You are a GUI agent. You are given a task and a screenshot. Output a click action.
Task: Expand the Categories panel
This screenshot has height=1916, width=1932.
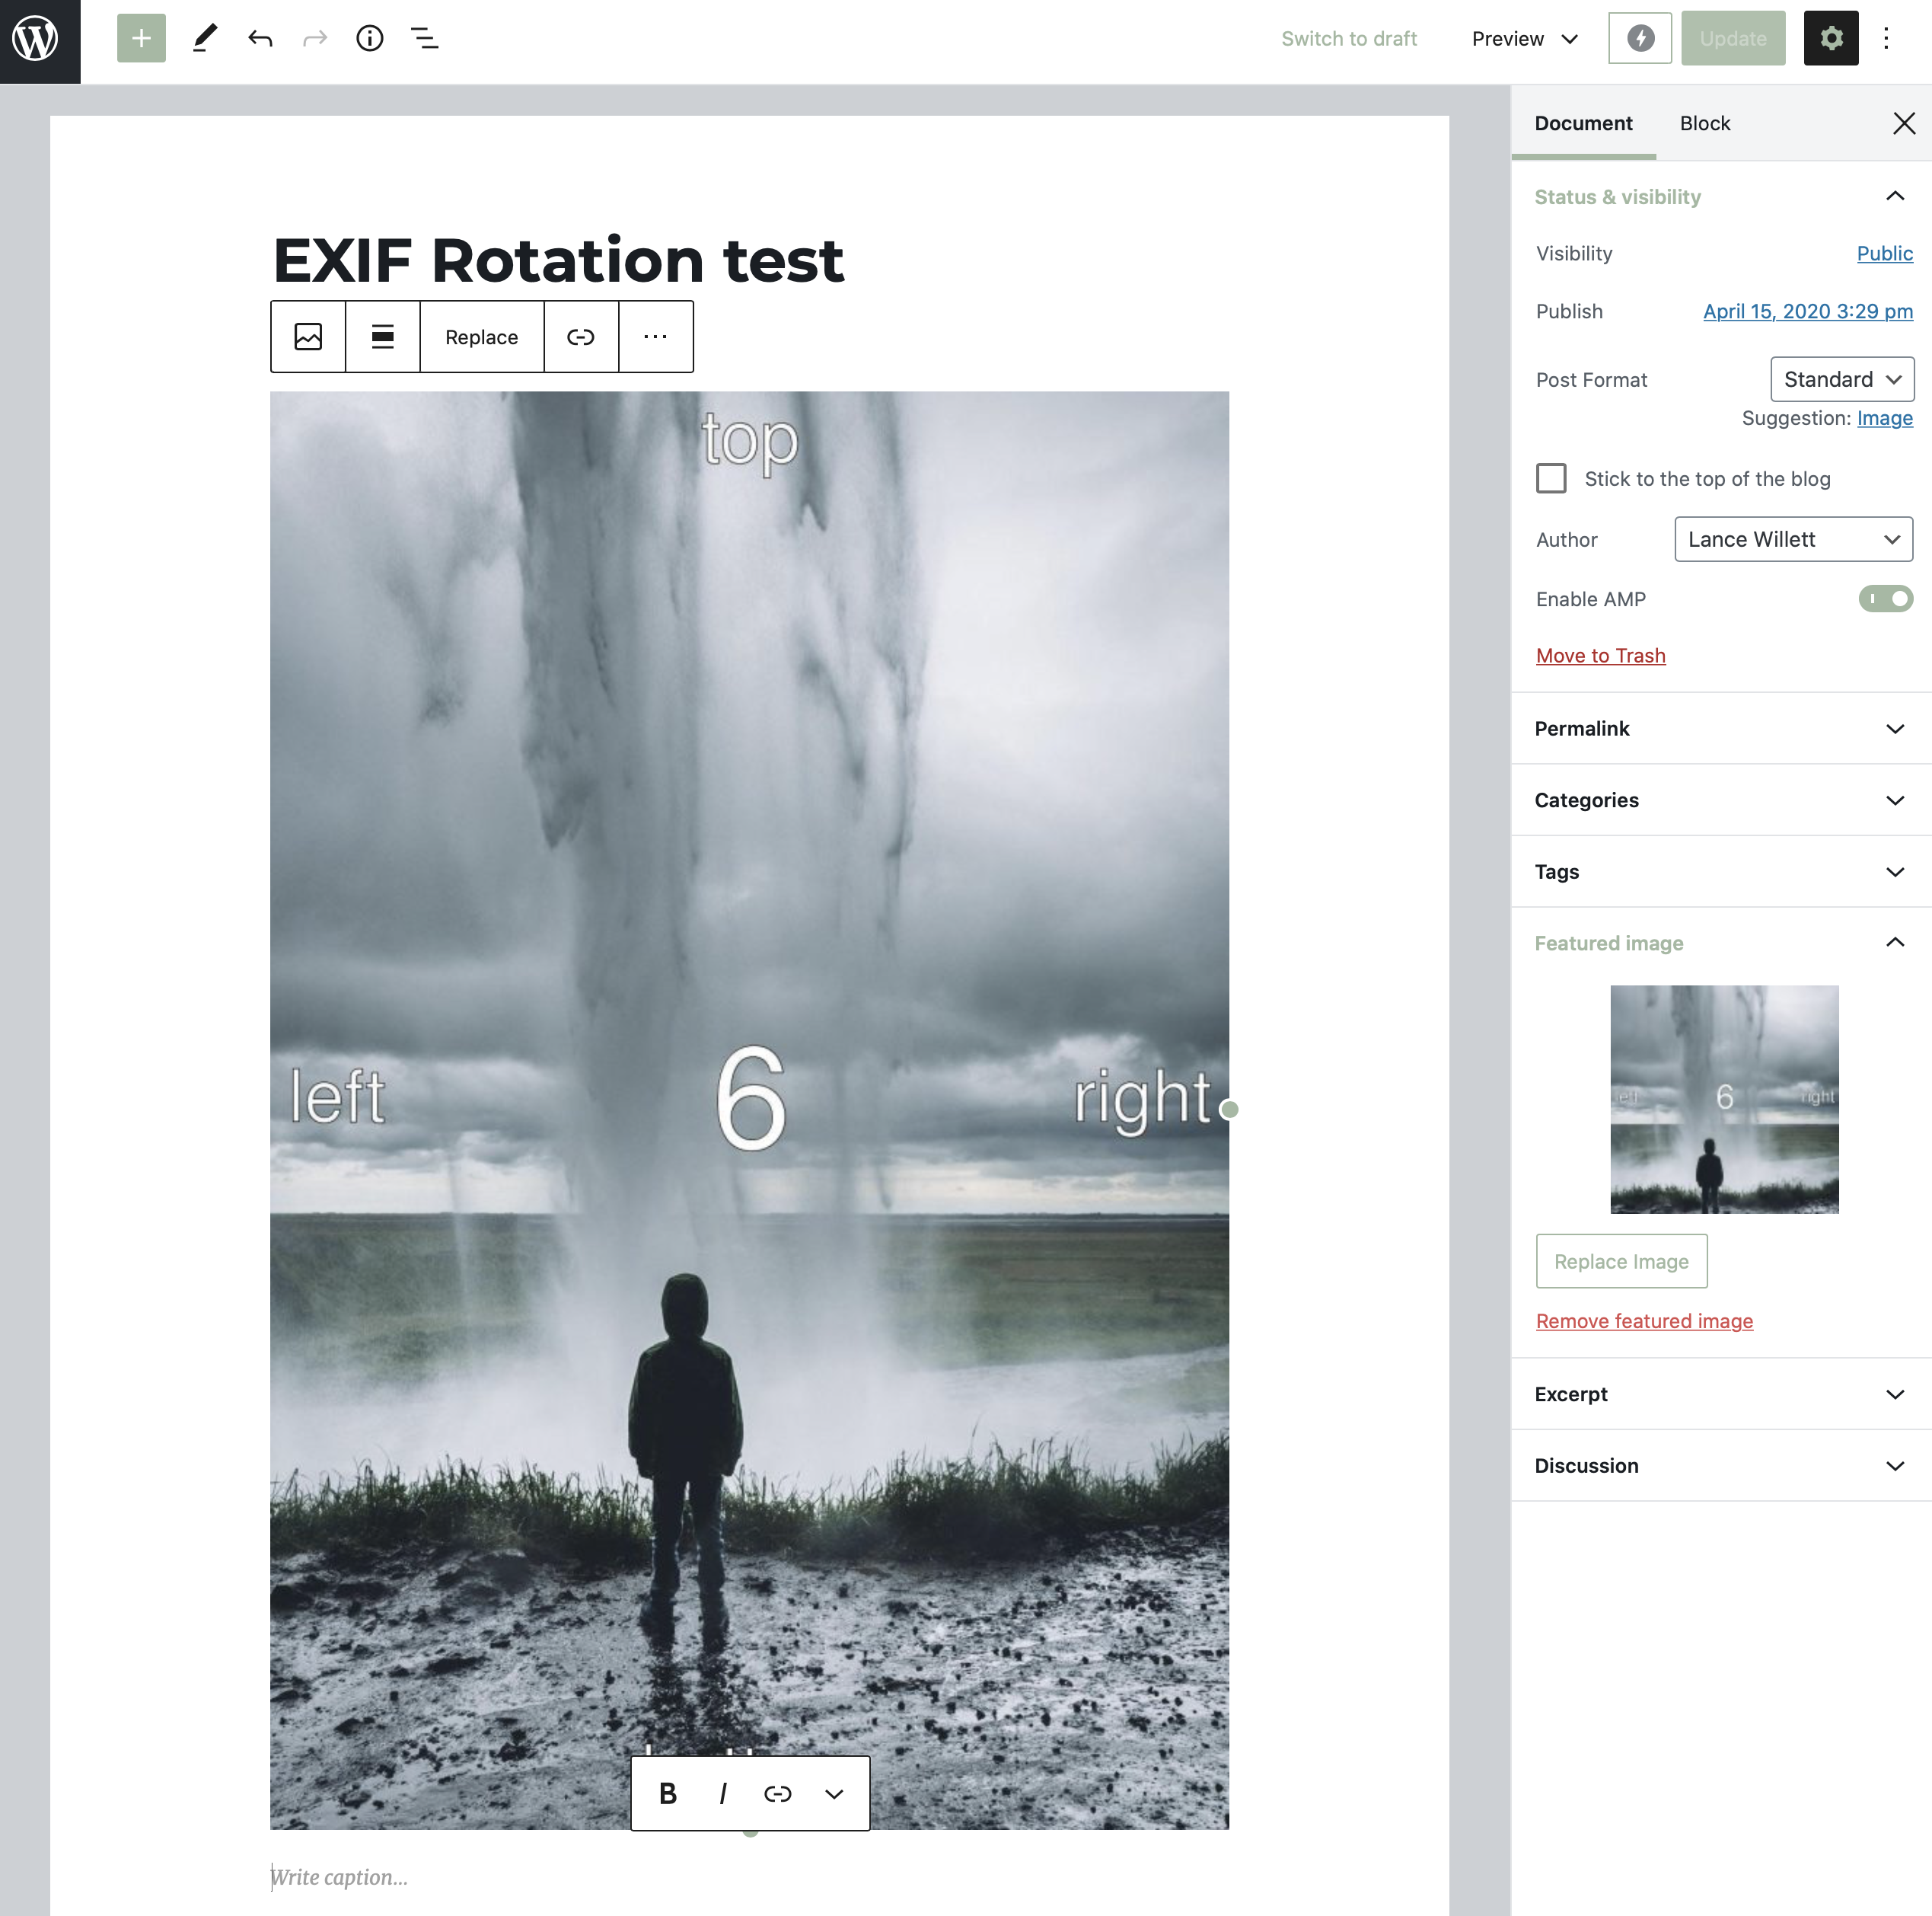point(1721,800)
